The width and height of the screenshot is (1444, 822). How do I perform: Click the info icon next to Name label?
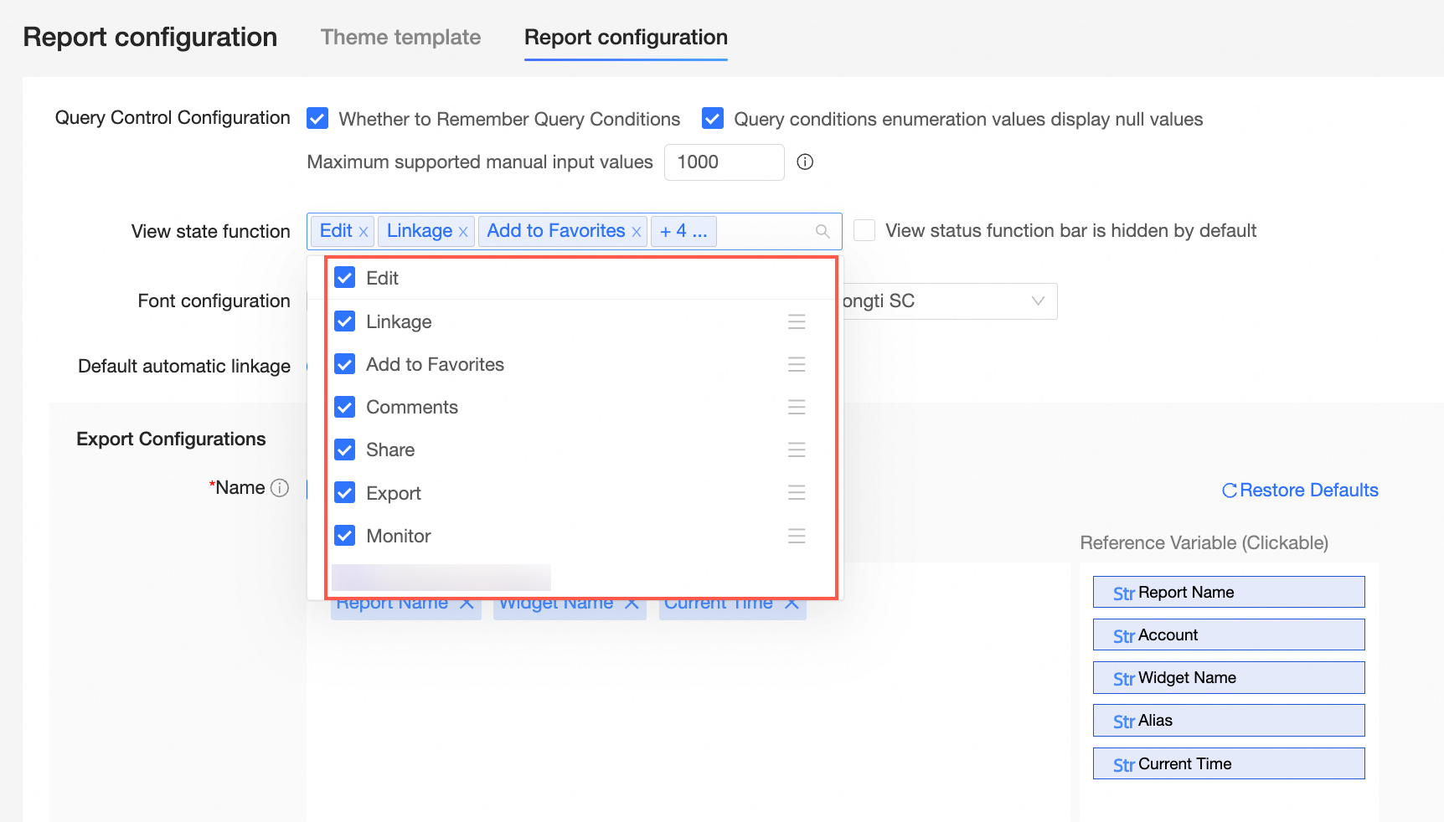[x=280, y=488]
